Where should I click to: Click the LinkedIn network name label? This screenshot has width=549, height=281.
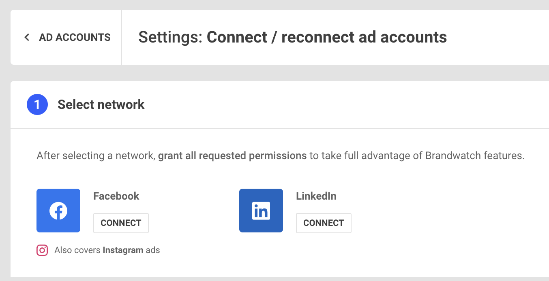[x=316, y=196]
